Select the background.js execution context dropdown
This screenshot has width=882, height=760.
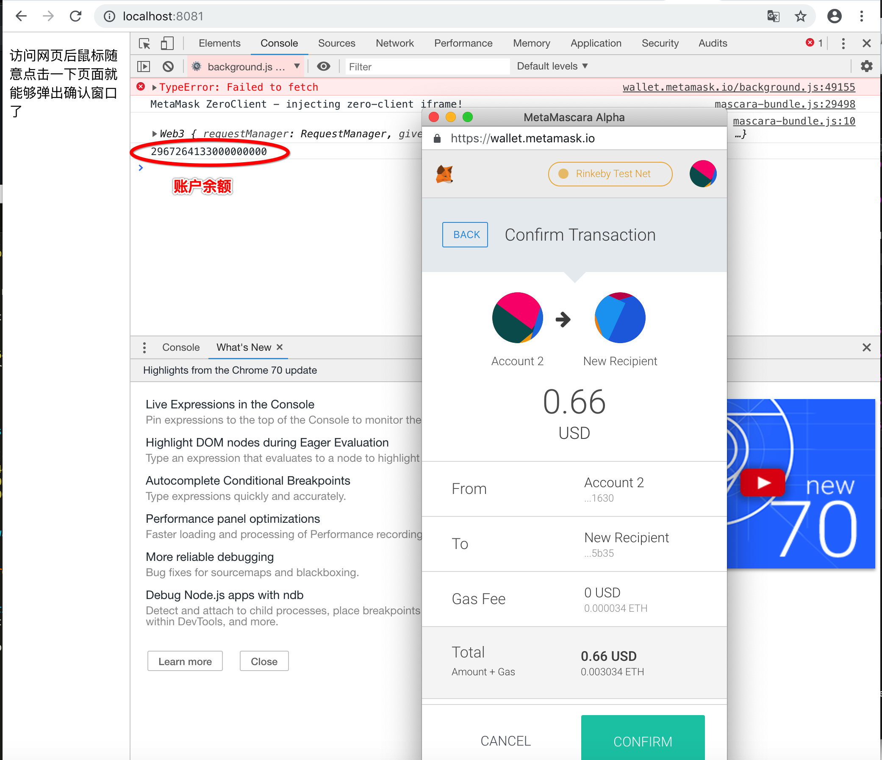pyautogui.click(x=246, y=67)
